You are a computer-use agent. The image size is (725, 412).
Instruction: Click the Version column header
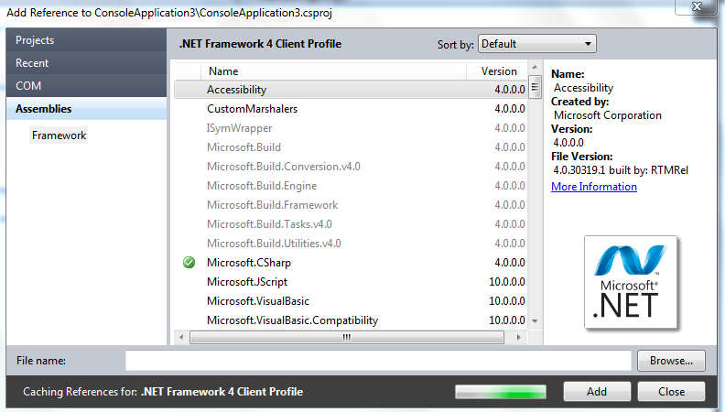[497, 71]
